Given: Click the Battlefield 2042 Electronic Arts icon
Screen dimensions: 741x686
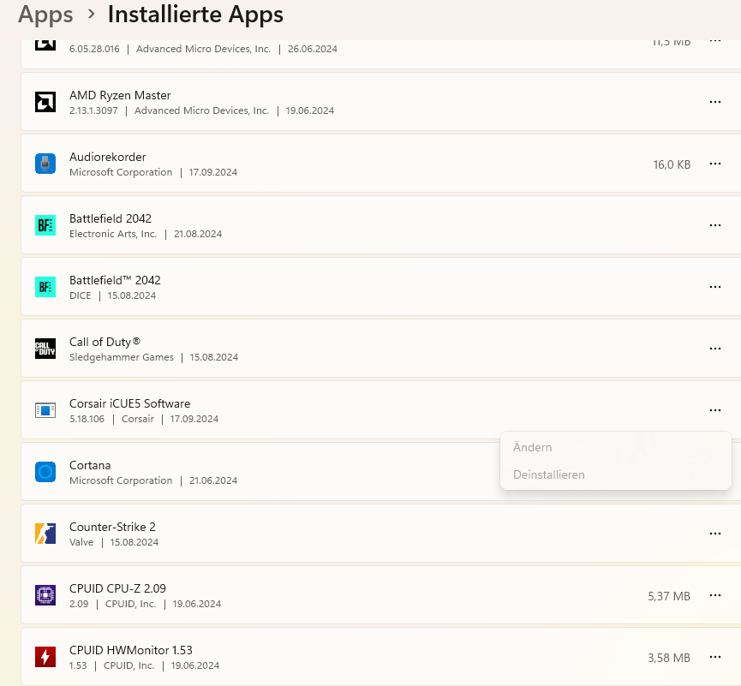Looking at the screenshot, I should (x=45, y=225).
